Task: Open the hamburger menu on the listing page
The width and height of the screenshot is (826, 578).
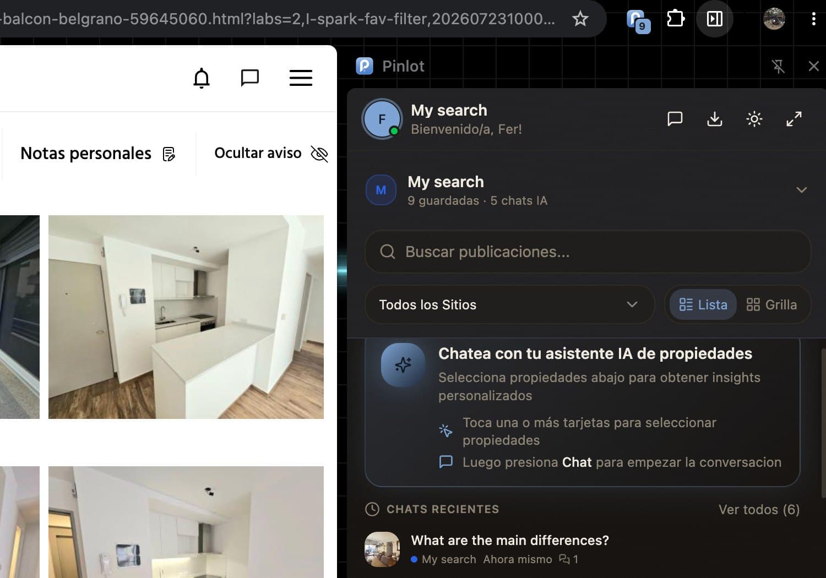Action: 301,78
